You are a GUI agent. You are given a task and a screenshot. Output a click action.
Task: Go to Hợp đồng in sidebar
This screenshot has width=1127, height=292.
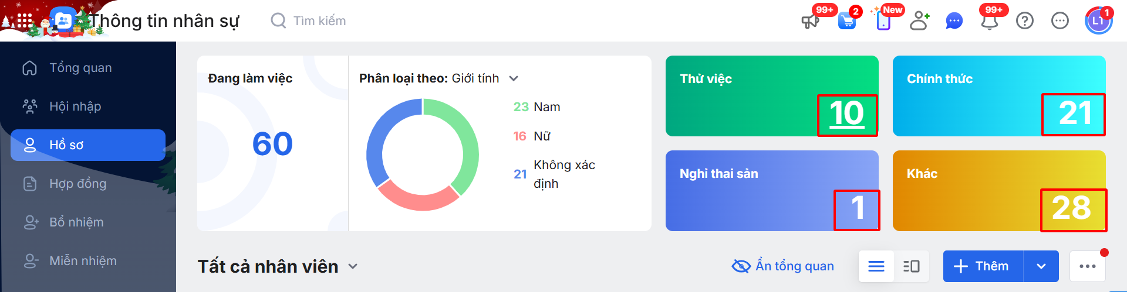pyautogui.click(x=77, y=184)
